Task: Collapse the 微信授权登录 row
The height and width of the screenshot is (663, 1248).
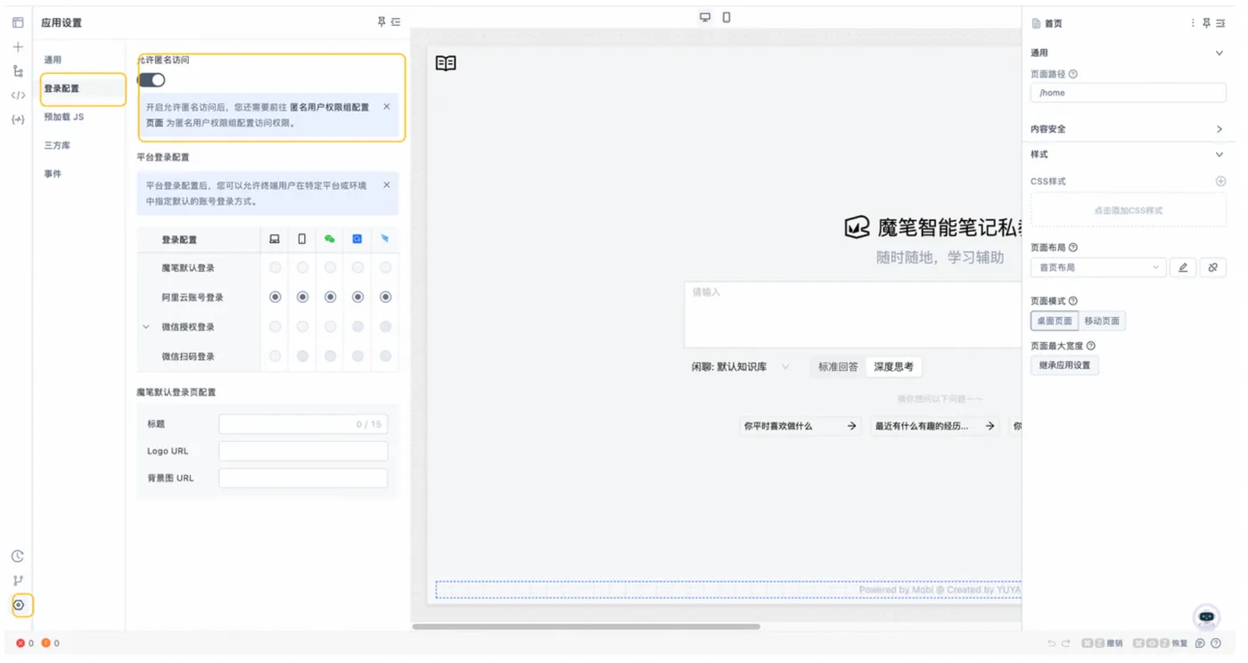Action: click(x=146, y=327)
